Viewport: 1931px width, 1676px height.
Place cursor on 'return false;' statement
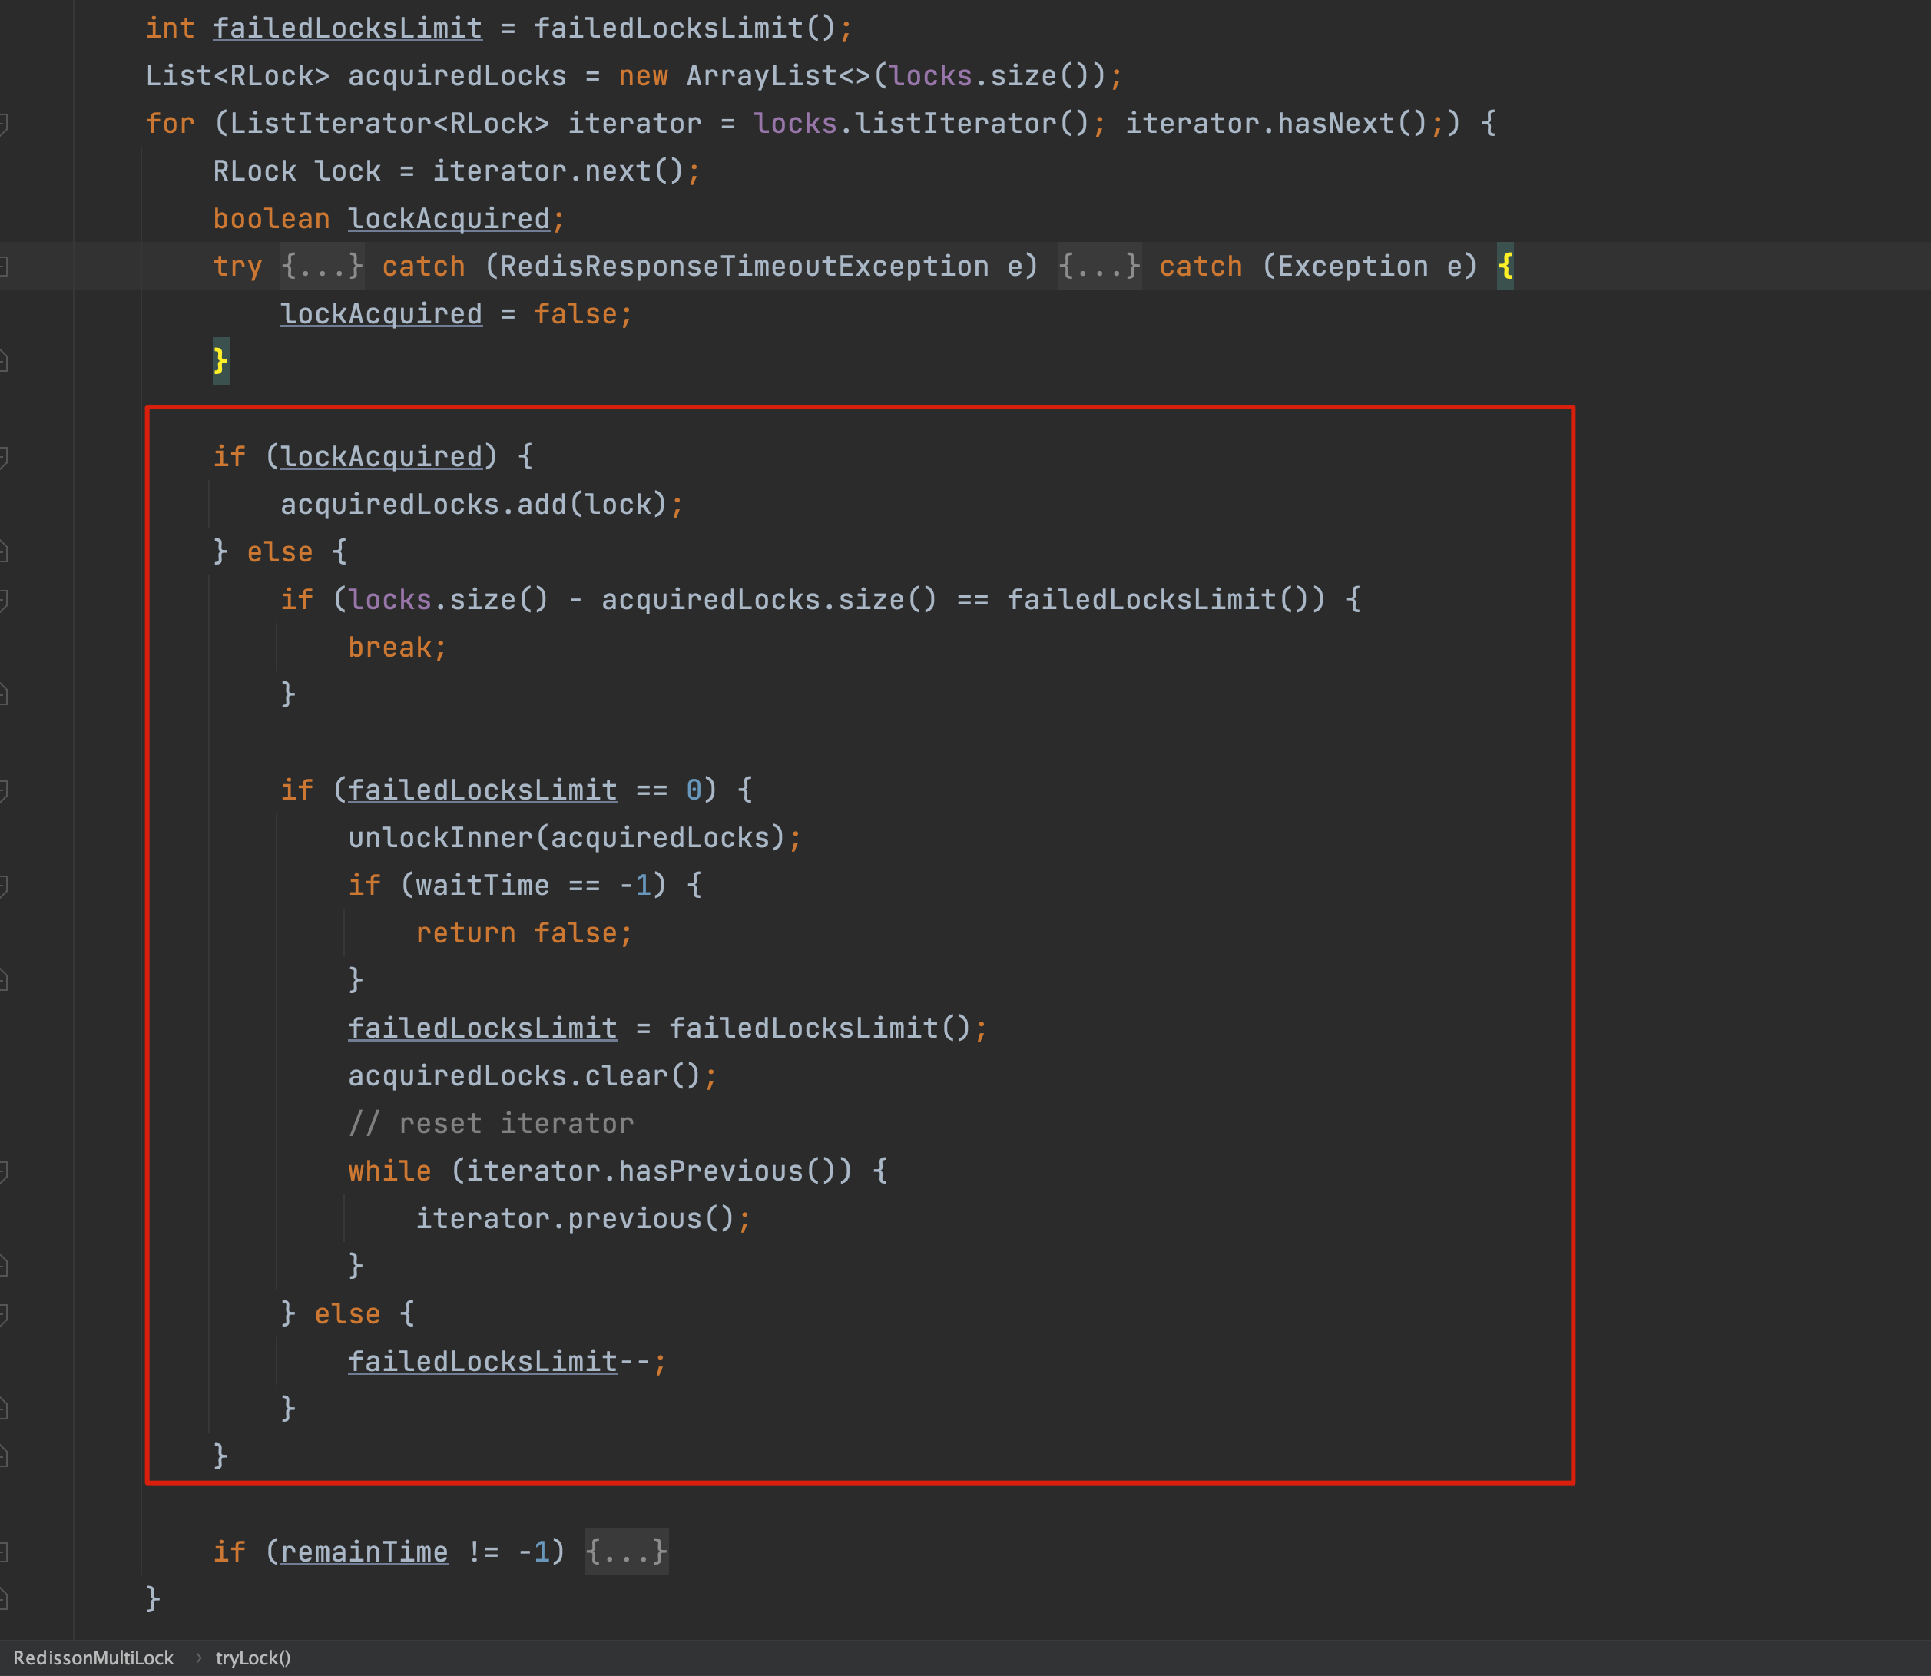(x=524, y=933)
